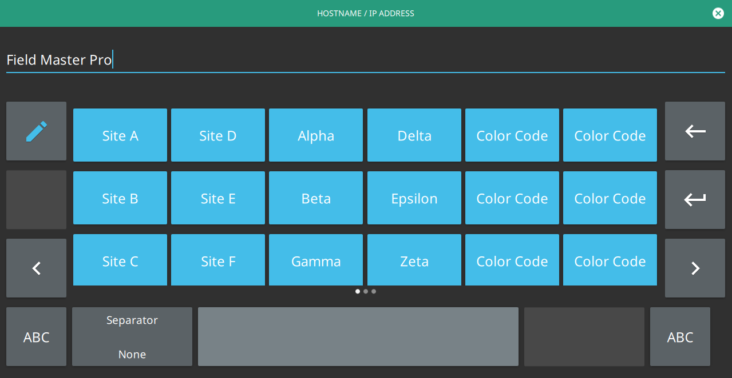Open the Separator None selector
Viewport: 732px width, 378px height.
tap(132, 337)
